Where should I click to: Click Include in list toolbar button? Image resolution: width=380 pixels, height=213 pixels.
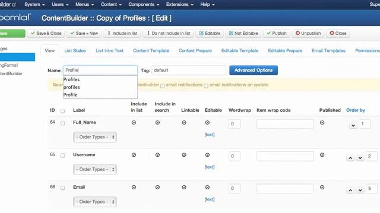tap(122, 33)
